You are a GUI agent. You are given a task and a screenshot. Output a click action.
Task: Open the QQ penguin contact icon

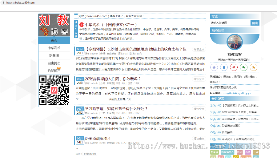click(224, 67)
